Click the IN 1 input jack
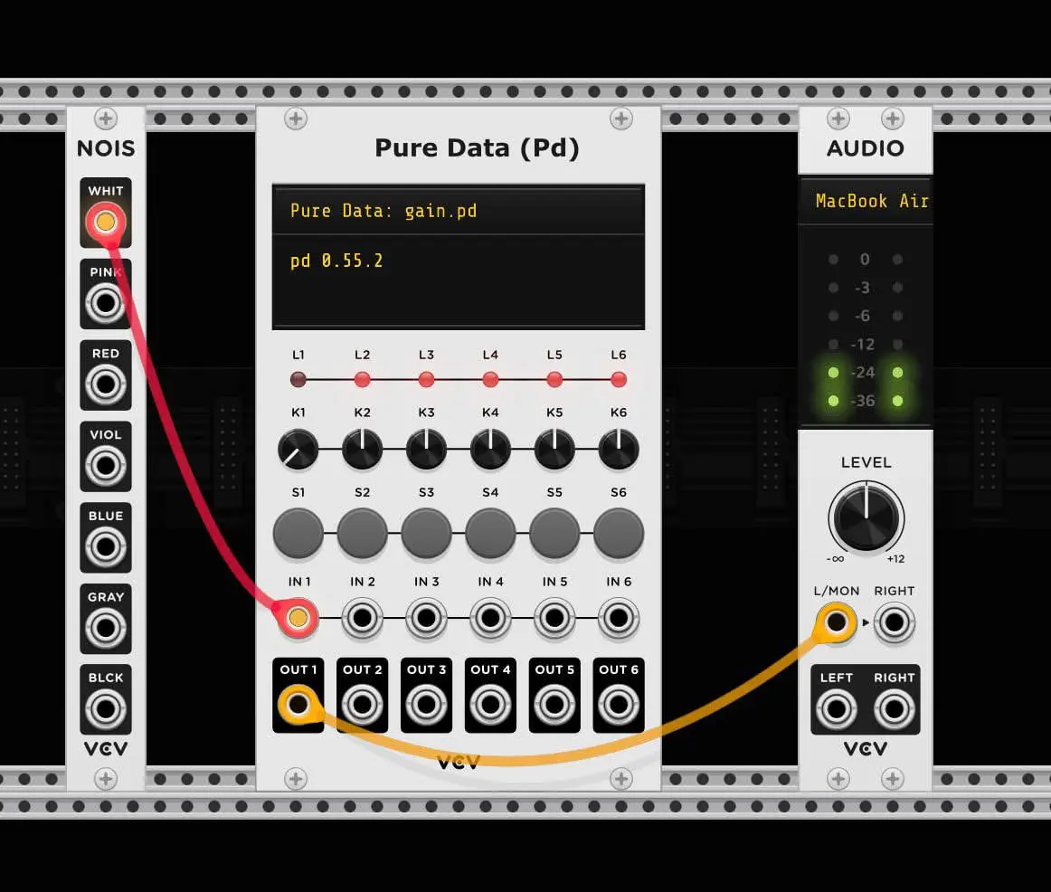Screen dimensions: 1051x892 click(298, 617)
